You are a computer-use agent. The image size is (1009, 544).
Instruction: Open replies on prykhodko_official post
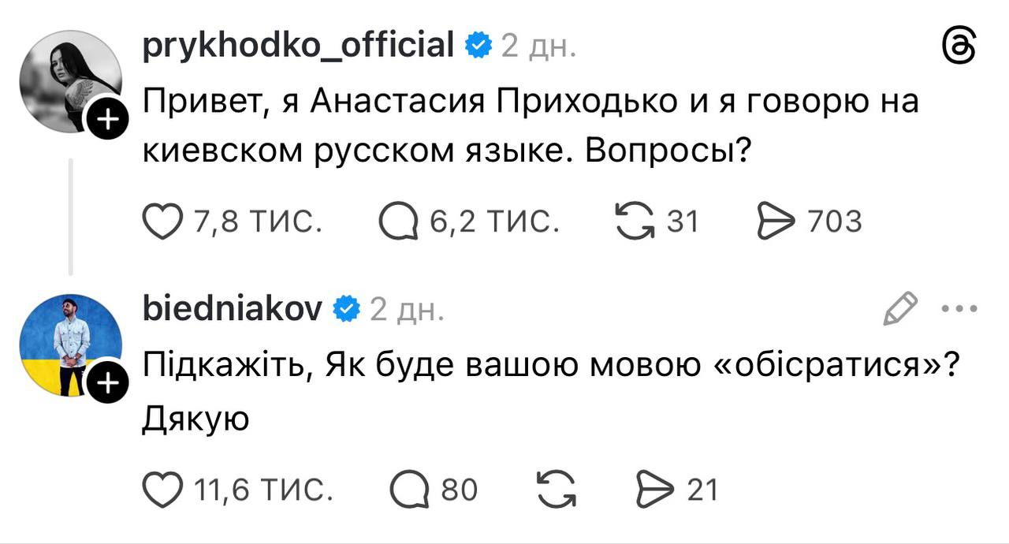click(399, 222)
